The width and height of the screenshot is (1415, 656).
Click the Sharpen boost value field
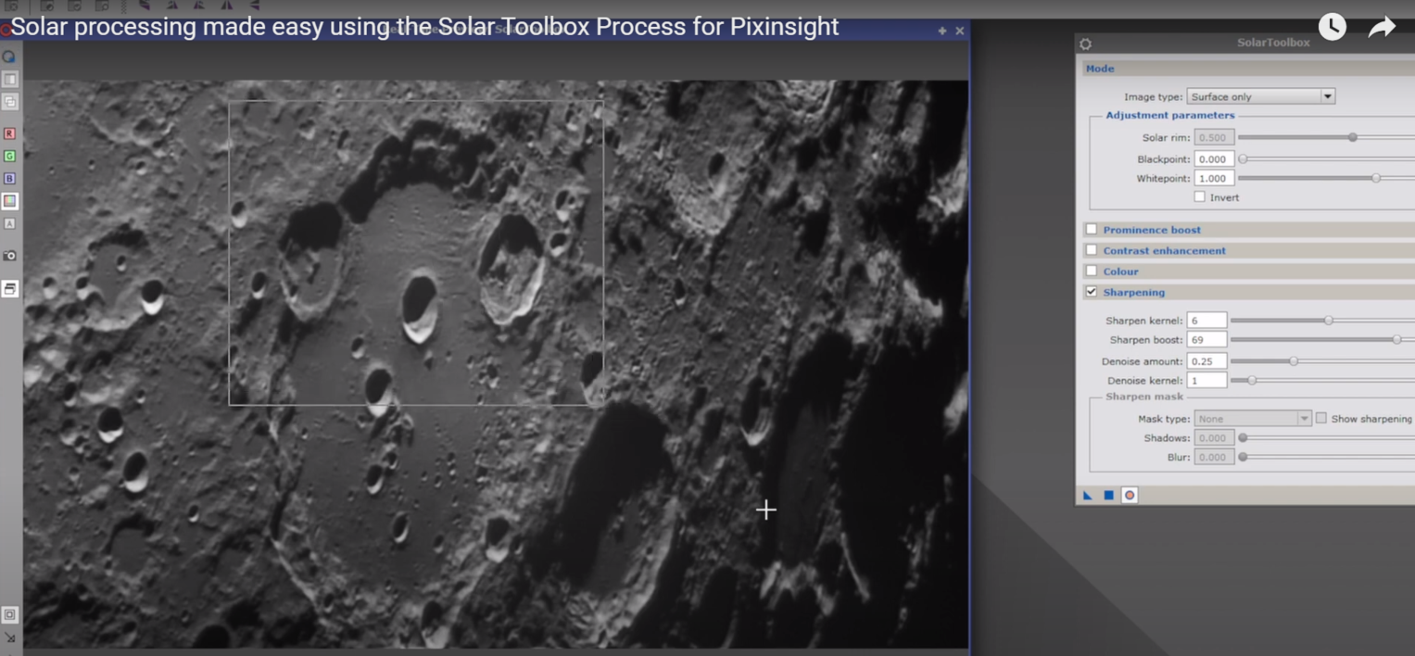click(1207, 340)
